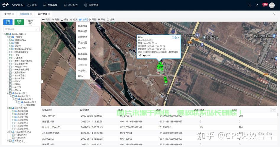The image size is (280, 147).
Task: Toggle checkbox for 采砂船2107
Action: (x=13, y=114)
